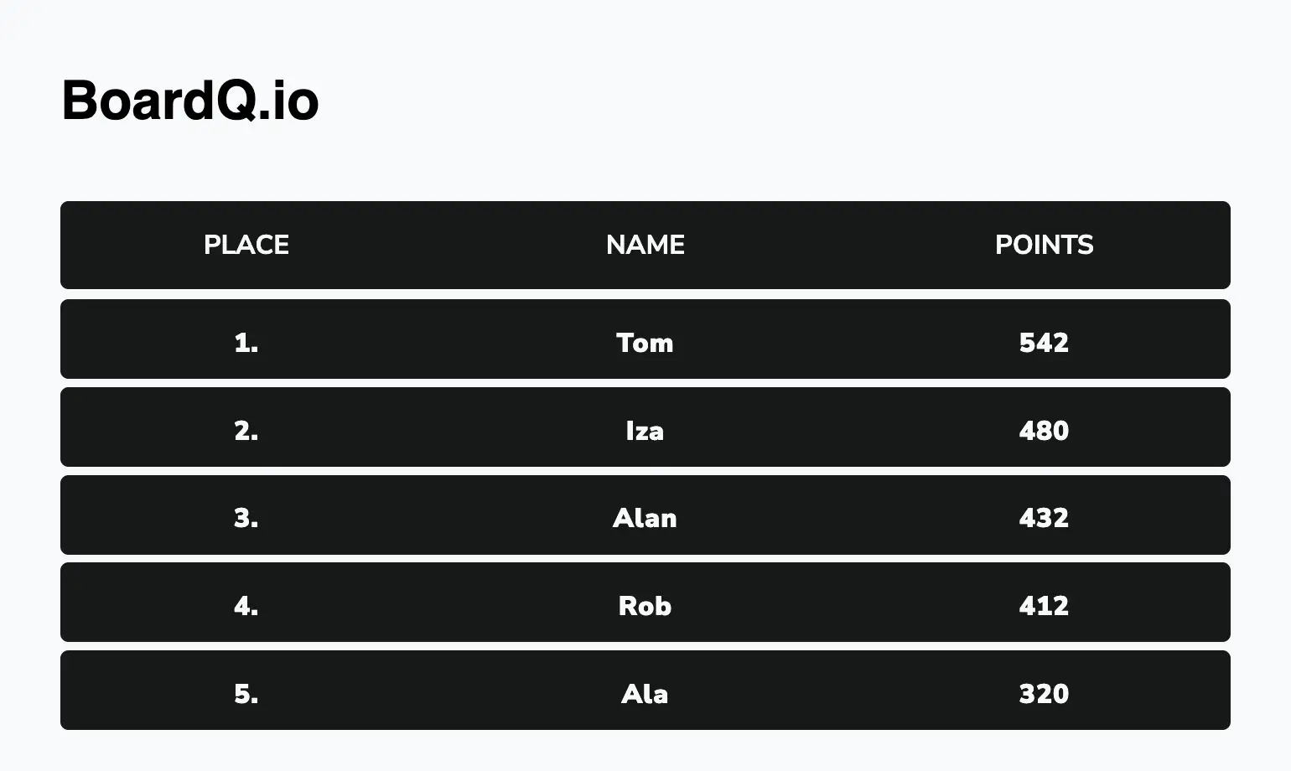Select the POINTS column header

1044,245
